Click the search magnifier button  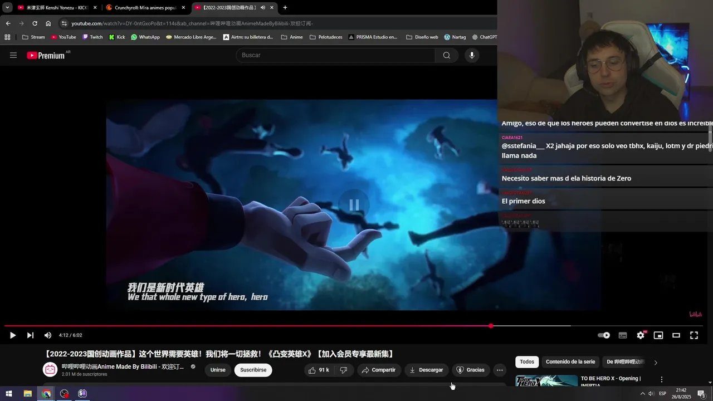(447, 55)
